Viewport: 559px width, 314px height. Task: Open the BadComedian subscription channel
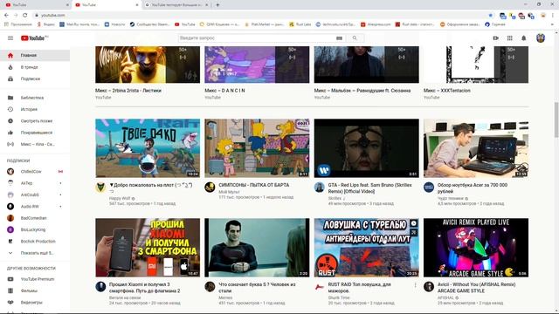pyautogui.click(x=35, y=218)
